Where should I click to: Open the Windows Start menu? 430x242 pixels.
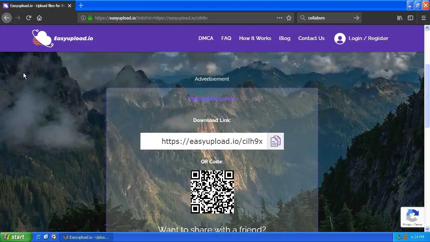click(15, 237)
